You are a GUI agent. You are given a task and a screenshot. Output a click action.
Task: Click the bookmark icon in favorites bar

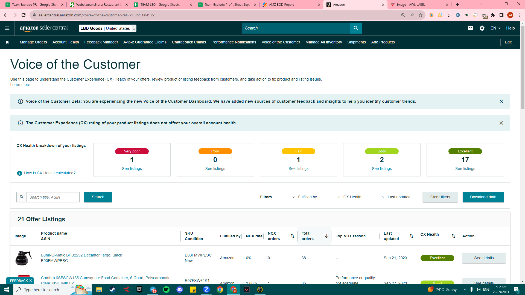pos(7,42)
